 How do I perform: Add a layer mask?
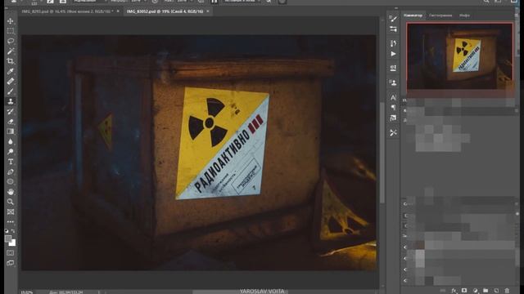click(x=464, y=291)
